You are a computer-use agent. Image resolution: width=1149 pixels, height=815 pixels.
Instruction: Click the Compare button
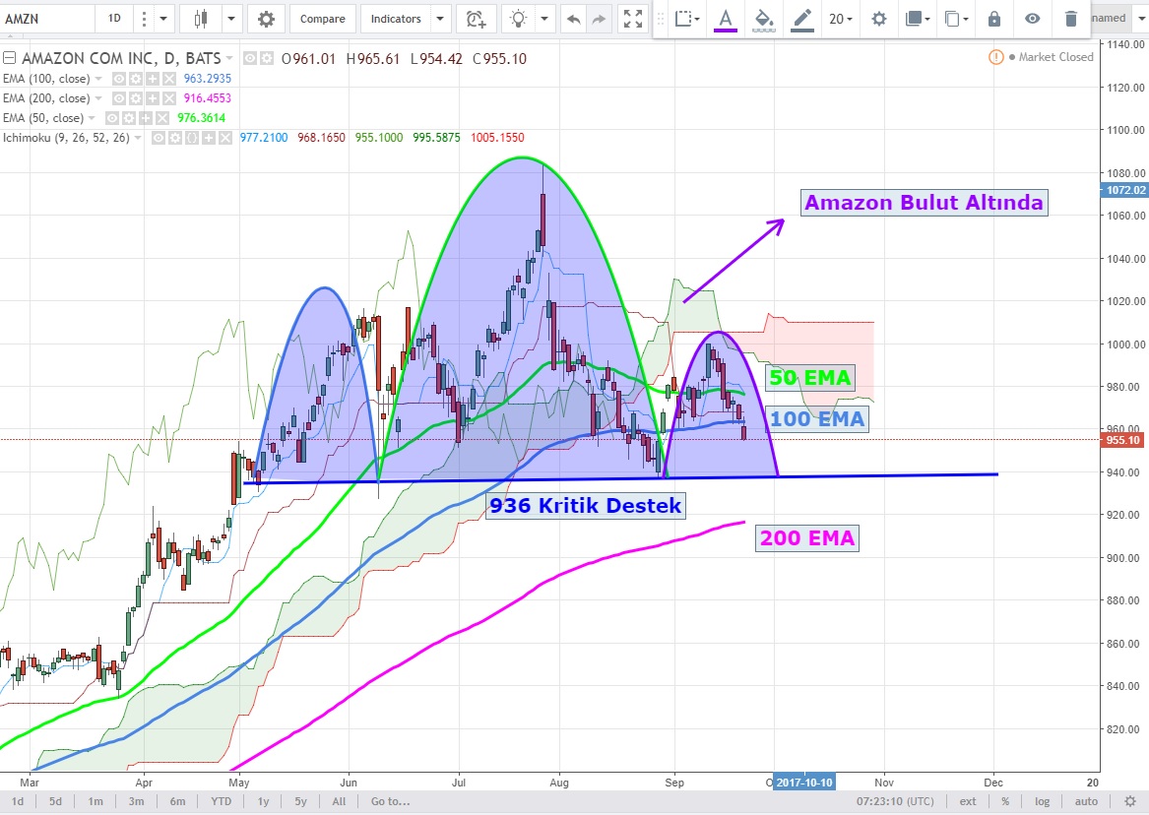322,19
